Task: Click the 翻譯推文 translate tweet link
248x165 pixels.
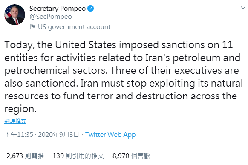Action: [x=15, y=121]
